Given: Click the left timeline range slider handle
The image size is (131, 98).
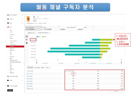Looking at the screenshot, I should (x=37, y=62).
